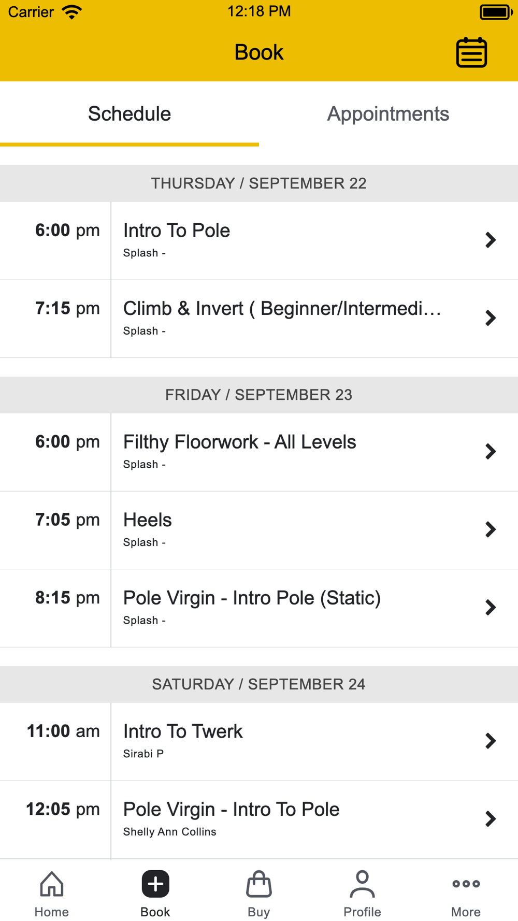The image size is (518, 921).
Task: Tap the Home icon in bottom bar
Action: (52, 884)
